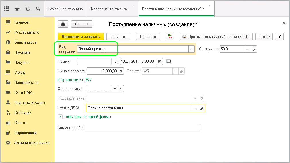Open Руководителю section
Viewport: 290px width, 163px height.
tap(27, 32)
